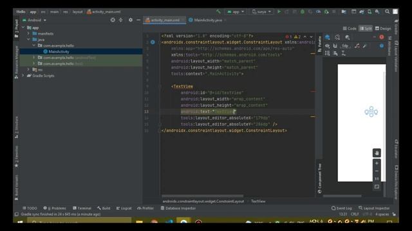Set preview zoom to 1:1

[377, 178]
